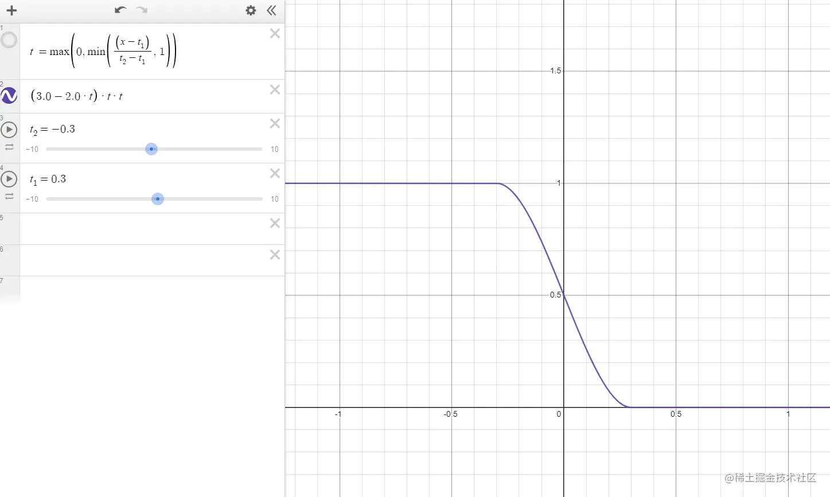
Task: Collapse the expression list panel
Action: (x=271, y=10)
